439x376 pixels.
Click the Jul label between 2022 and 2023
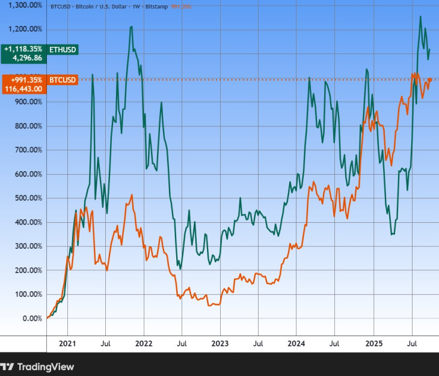pyautogui.click(x=181, y=344)
